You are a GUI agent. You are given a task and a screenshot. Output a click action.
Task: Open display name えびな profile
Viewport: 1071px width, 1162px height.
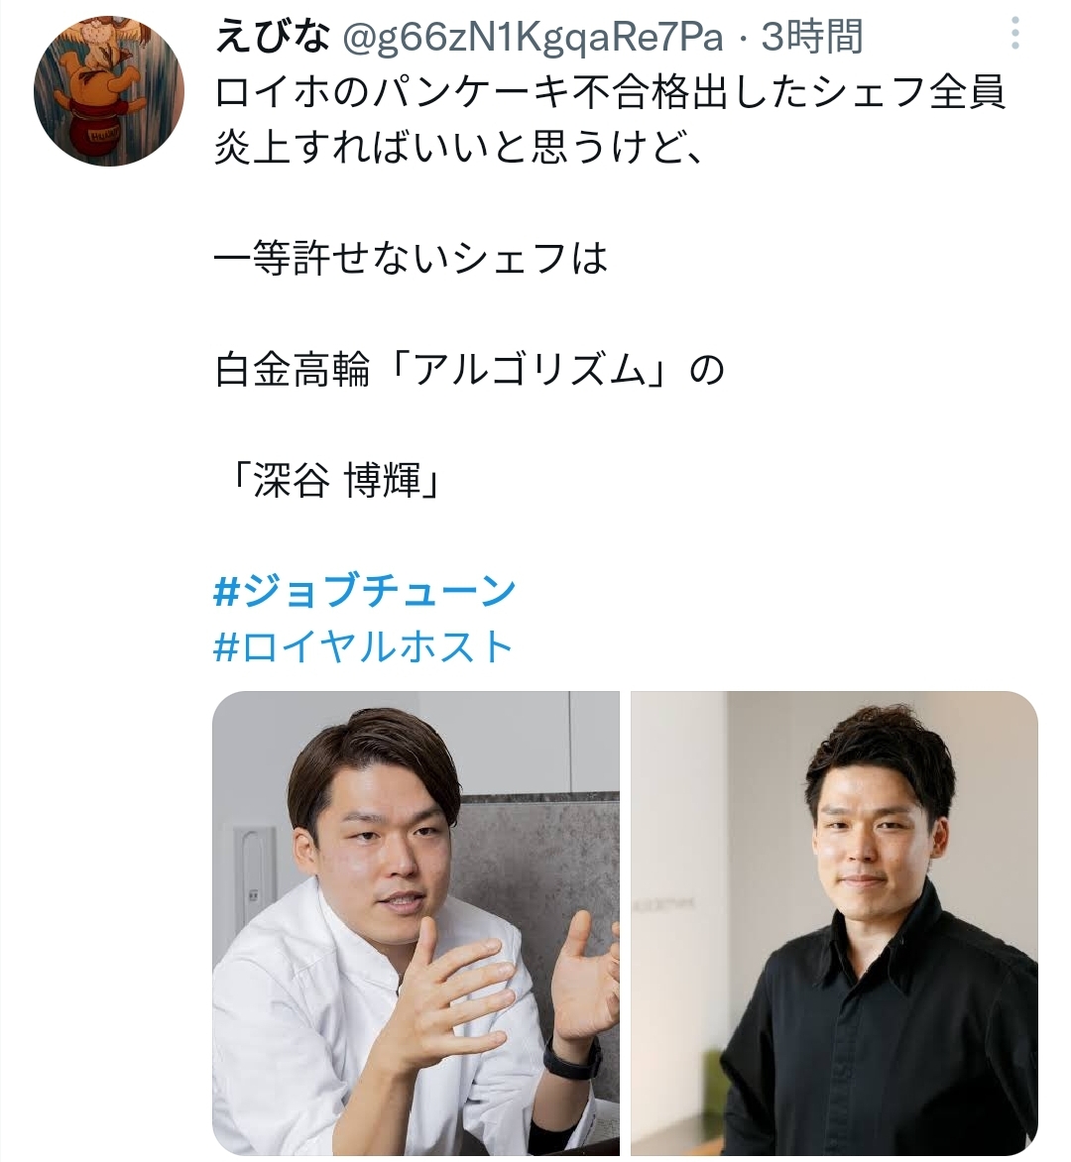272,36
